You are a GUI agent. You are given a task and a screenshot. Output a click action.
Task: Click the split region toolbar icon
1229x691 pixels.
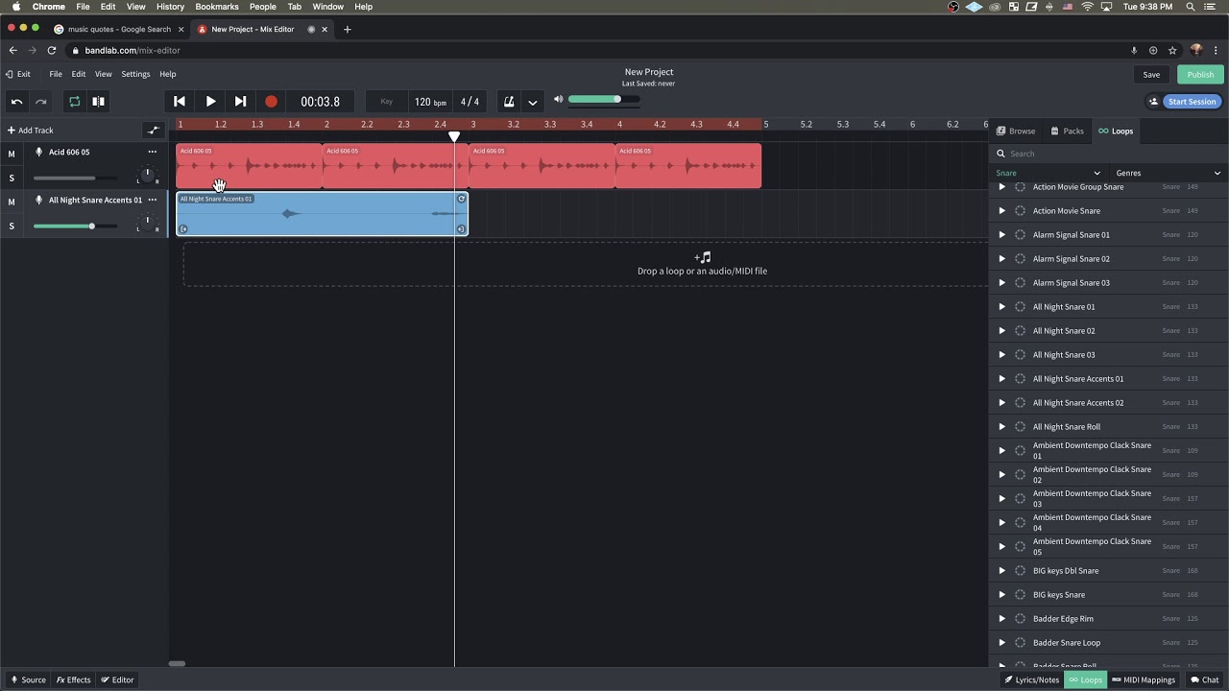coord(98,102)
